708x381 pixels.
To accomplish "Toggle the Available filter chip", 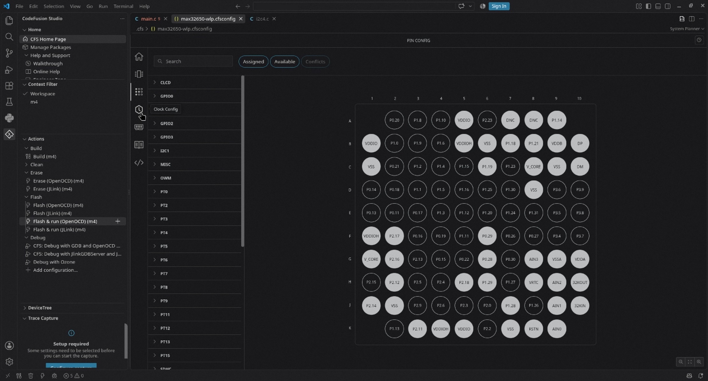I will [x=285, y=62].
